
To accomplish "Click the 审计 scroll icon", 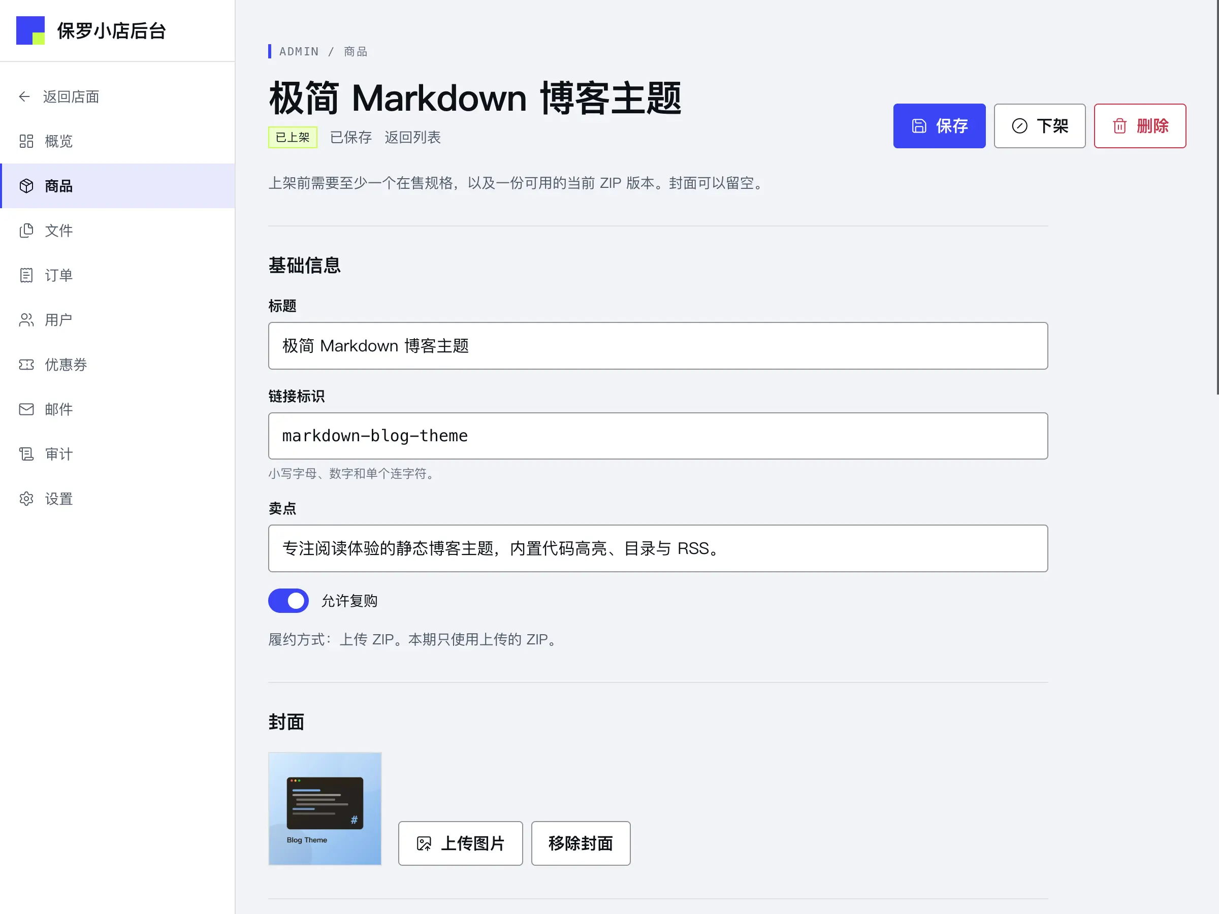I will click(x=26, y=454).
